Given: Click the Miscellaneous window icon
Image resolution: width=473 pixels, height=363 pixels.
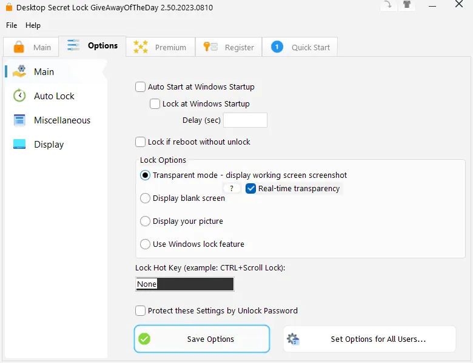Looking at the screenshot, I should 19,120.
